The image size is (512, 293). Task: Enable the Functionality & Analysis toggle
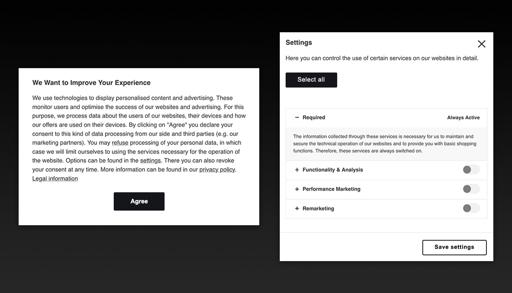[x=471, y=170]
